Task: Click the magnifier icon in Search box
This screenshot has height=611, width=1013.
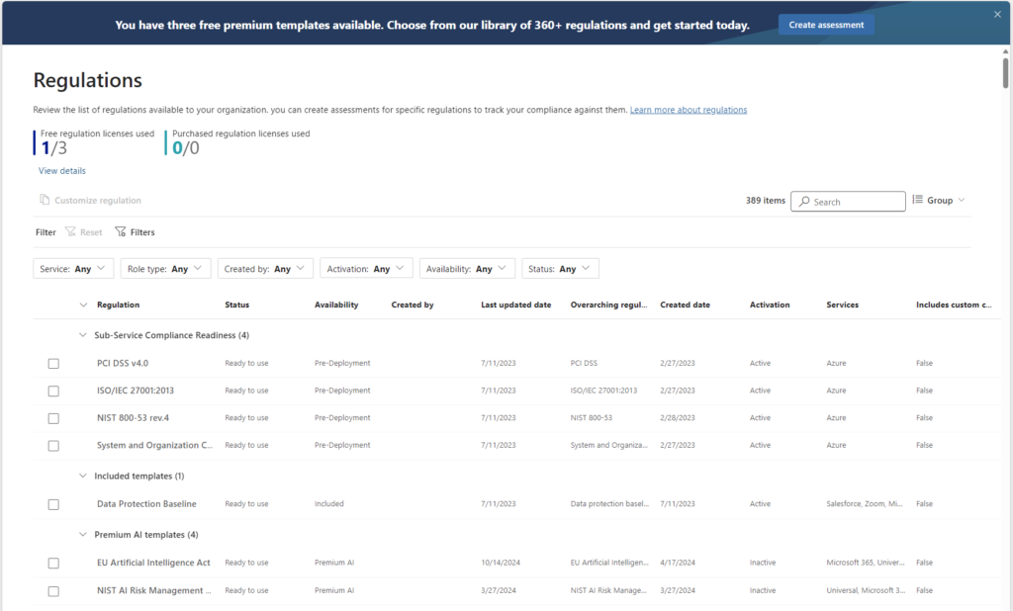Action: (x=803, y=202)
